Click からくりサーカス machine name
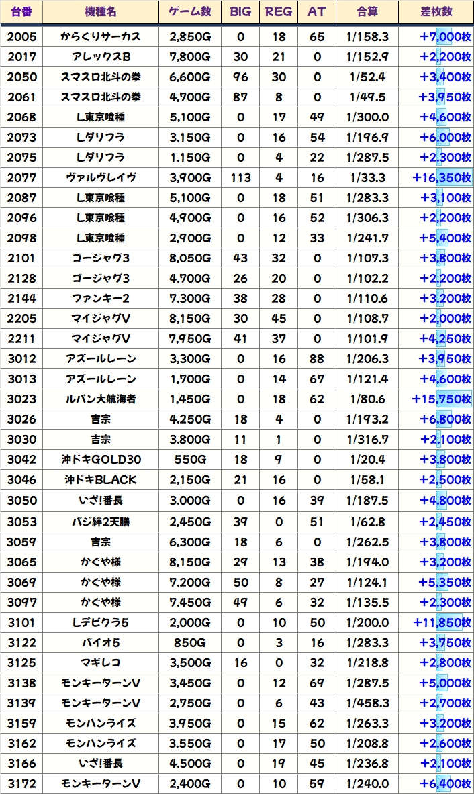This screenshot has height=794, width=474. coord(101,36)
